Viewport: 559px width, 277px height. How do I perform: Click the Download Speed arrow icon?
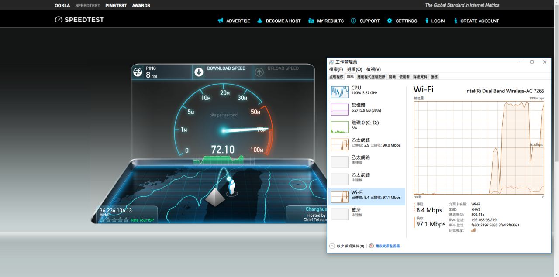[x=199, y=72]
